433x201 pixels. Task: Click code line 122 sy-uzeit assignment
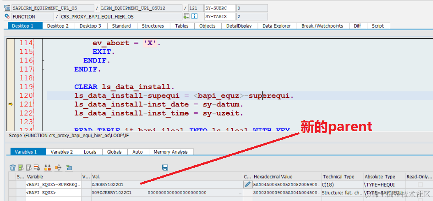tap(159, 113)
